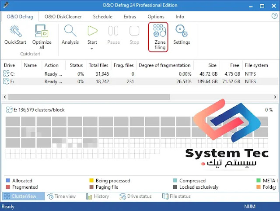The height and width of the screenshot is (211, 280).
Task: Click the 18,742 total files cell
Action: click(x=102, y=81)
